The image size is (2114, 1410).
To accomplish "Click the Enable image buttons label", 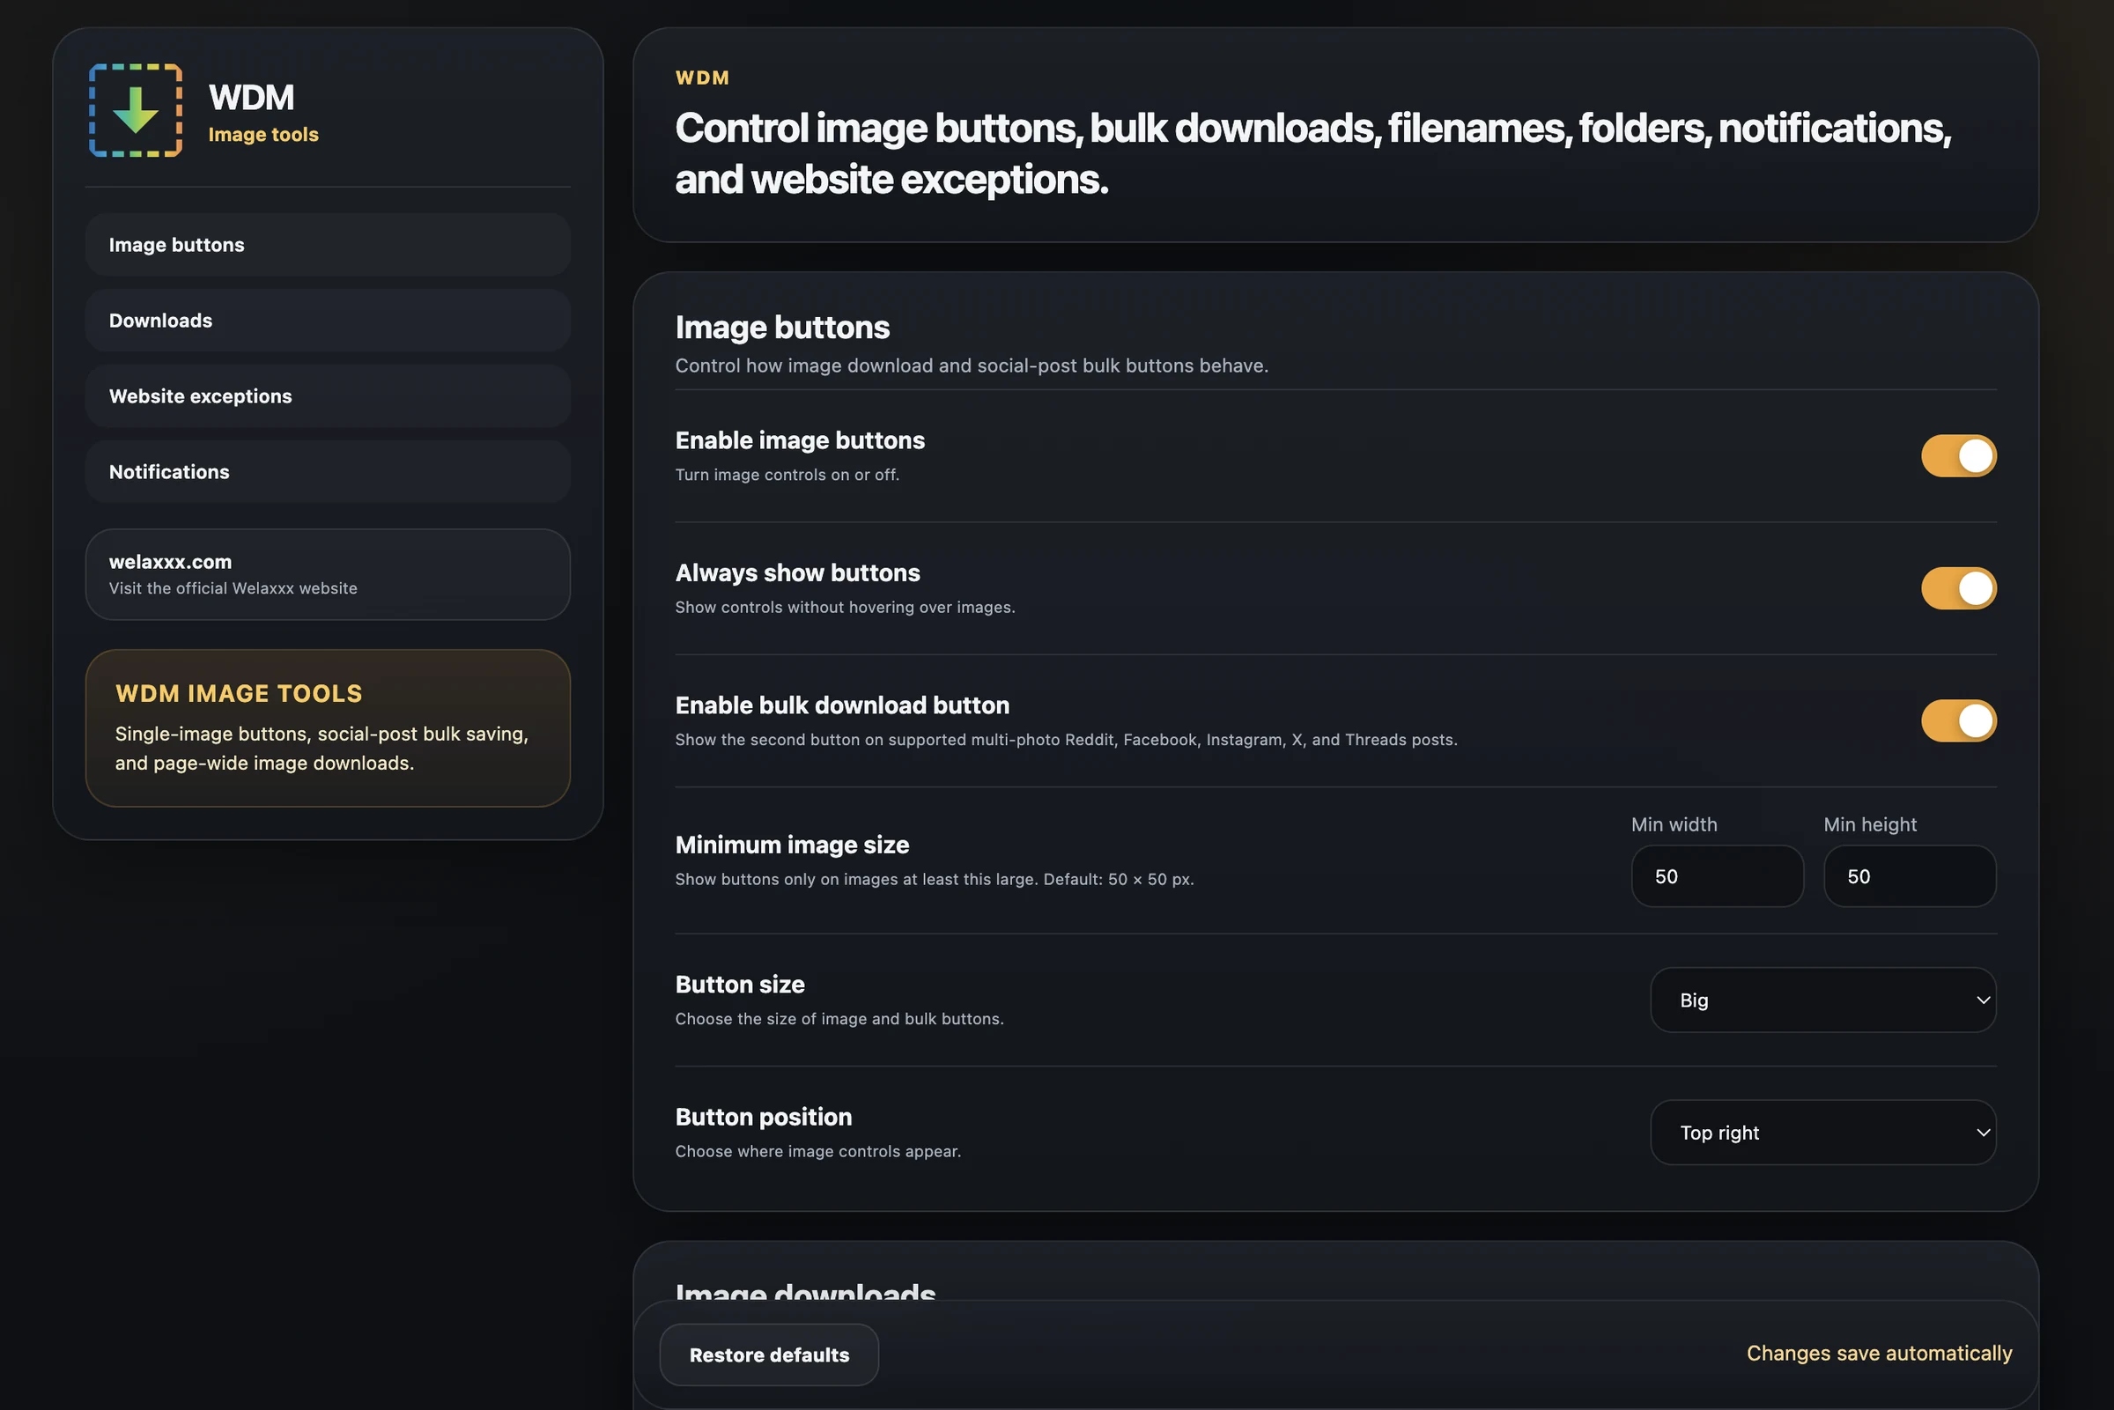I will [x=800, y=440].
